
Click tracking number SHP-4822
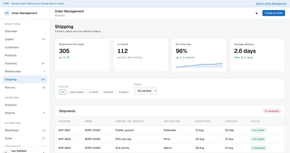(x=64, y=139)
